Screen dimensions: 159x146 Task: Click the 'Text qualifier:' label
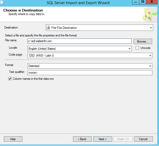17,72
